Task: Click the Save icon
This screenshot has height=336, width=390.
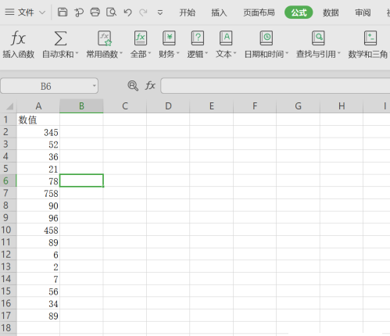Action: pos(63,13)
